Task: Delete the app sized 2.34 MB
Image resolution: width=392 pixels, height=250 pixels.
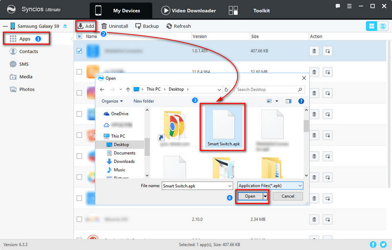Action: coord(314,220)
